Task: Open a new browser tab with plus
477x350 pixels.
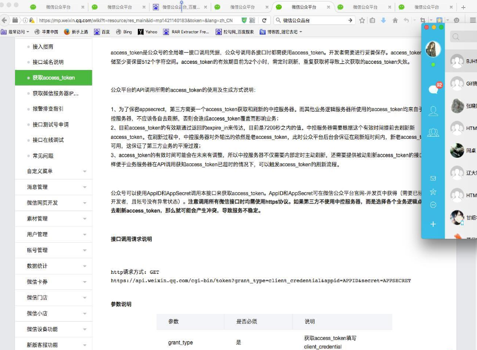Action: [463, 7]
